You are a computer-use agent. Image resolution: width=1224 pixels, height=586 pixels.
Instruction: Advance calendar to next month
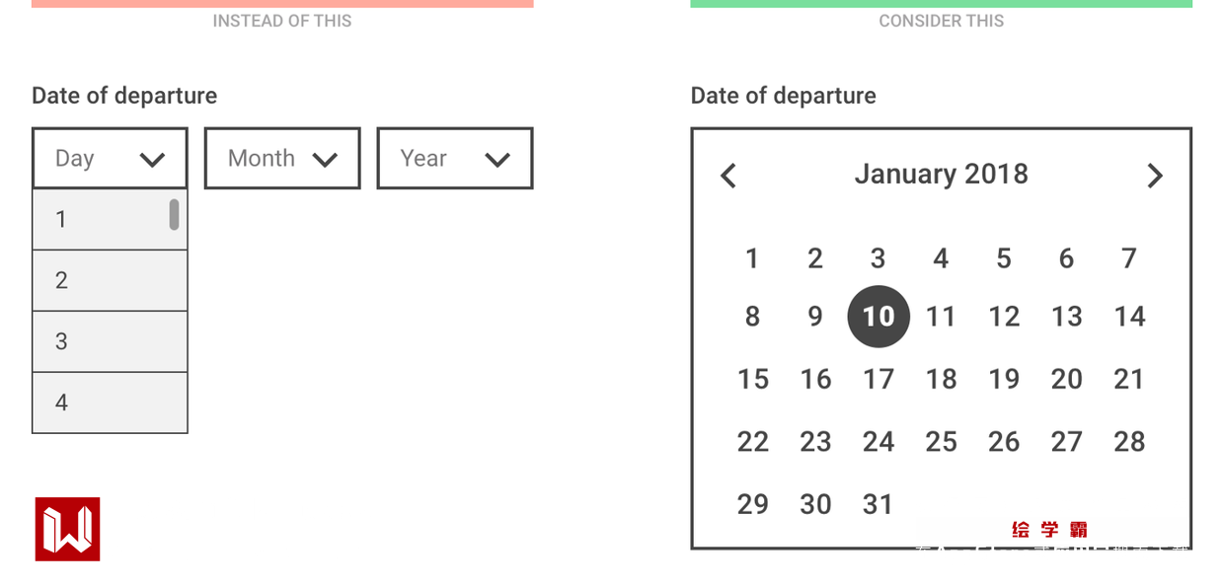coord(1155,176)
